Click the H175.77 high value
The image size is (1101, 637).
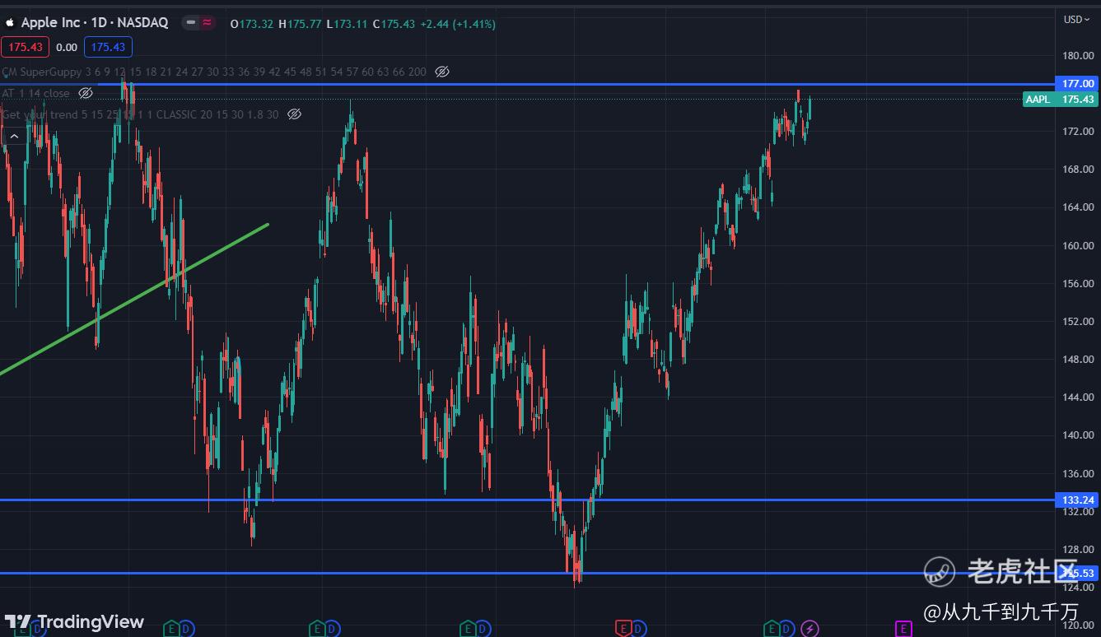click(x=300, y=24)
